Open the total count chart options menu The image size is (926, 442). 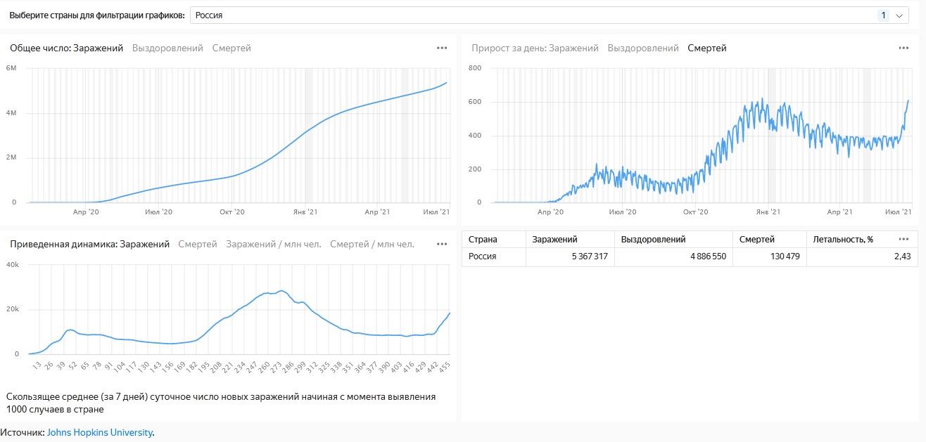[442, 48]
